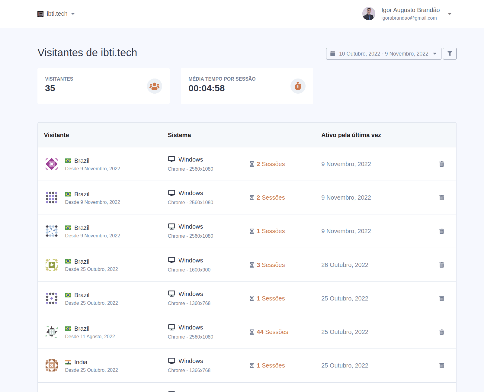
Task: Click the stopwatch icon in session card
Action: (x=298, y=86)
